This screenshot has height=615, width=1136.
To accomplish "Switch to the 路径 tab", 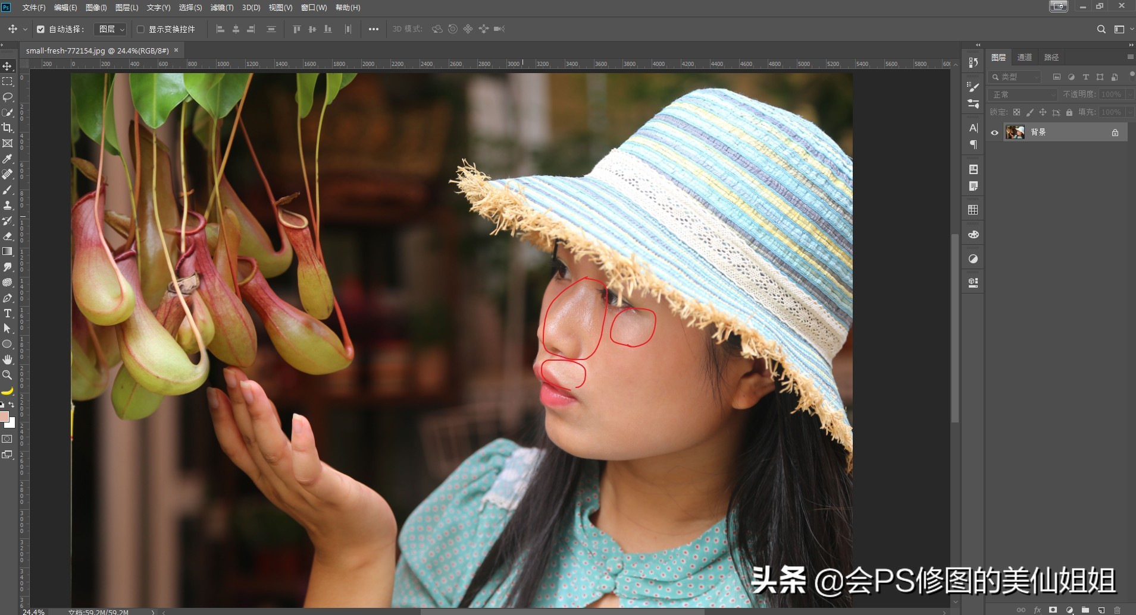I will pyautogui.click(x=1051, y=57).
